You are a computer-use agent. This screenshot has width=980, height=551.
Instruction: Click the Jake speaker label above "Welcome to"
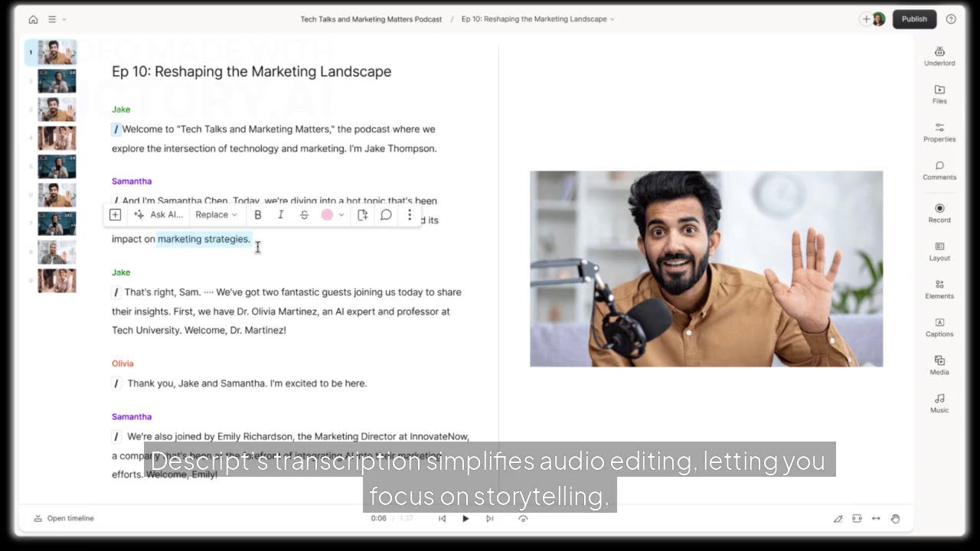[121, 109]
